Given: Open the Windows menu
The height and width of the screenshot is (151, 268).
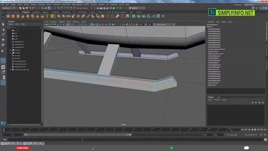Looking at the screenshot, I should pyautogui.click(x=41, y=5).
